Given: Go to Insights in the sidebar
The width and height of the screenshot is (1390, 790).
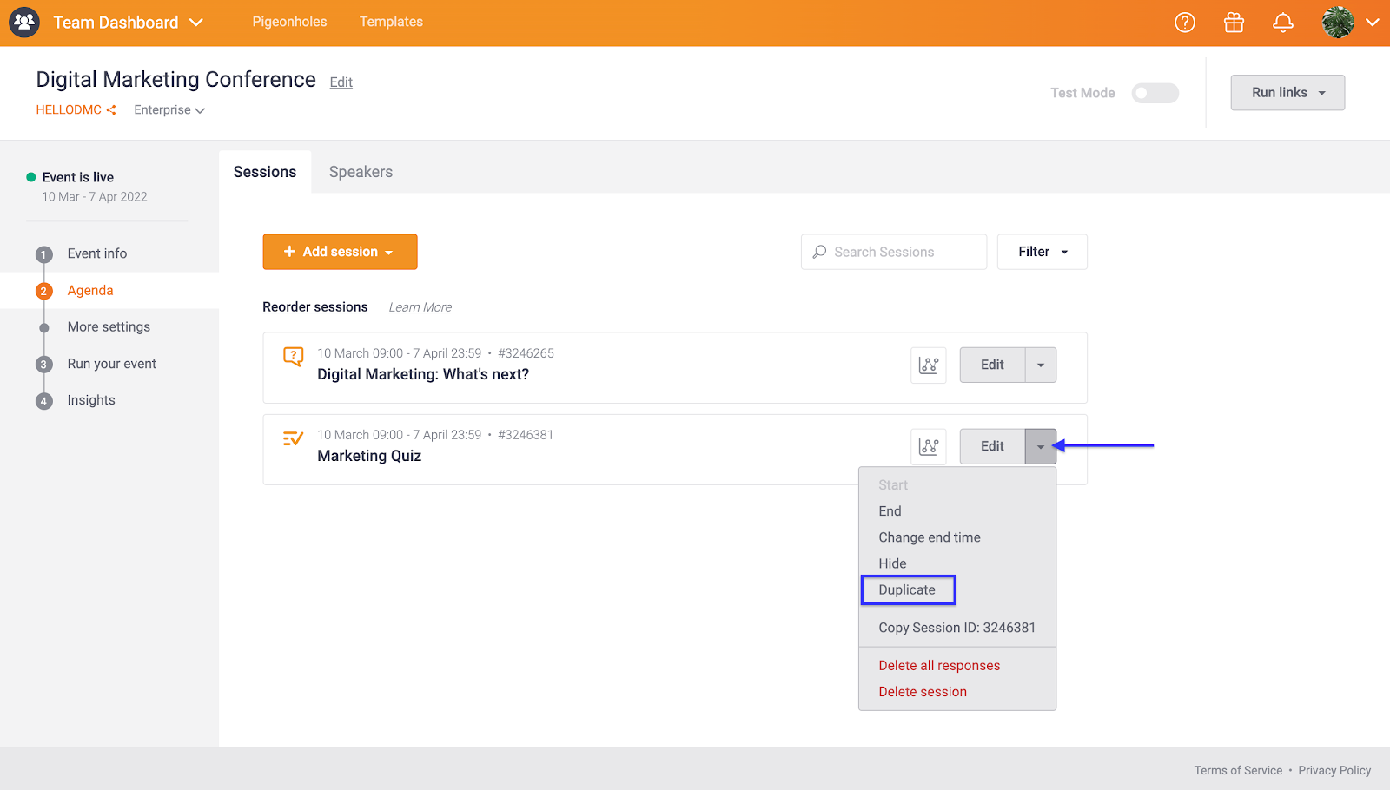Looking at the screenshot, I should coord(91,400).
